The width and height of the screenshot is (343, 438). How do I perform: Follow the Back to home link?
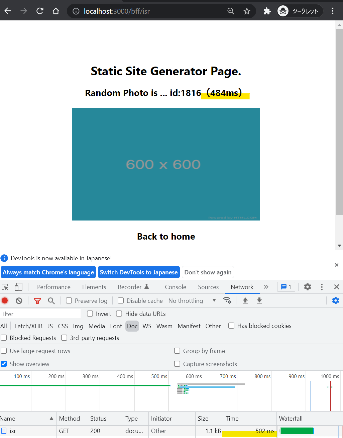[166, 237]
